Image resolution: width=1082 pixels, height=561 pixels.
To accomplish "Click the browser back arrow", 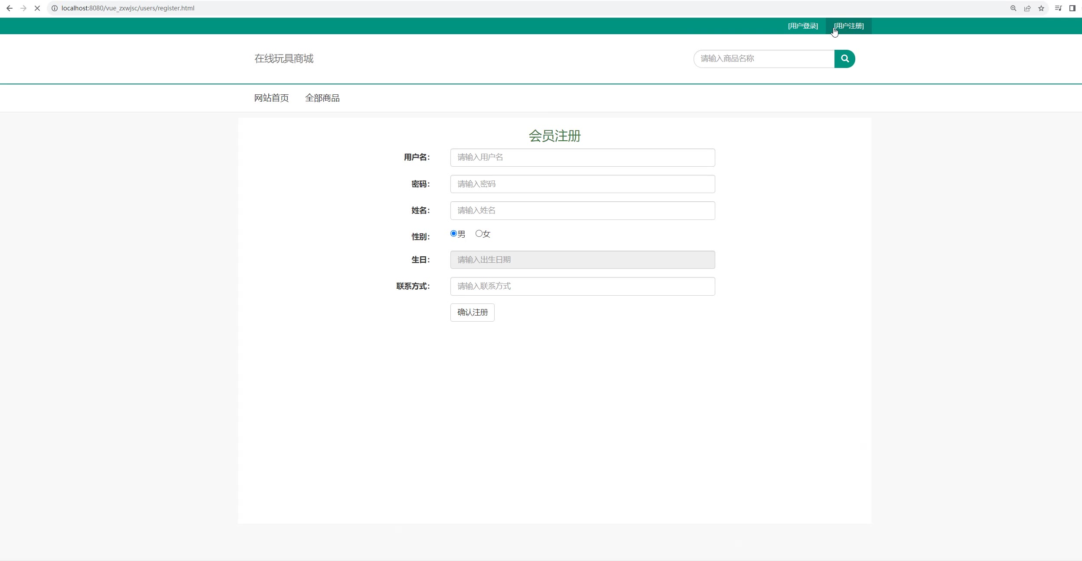I will coord(10,8).
